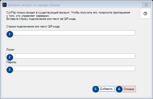153x99 pixels.
Task: Click into the Пароль input field
Action: 70,68
